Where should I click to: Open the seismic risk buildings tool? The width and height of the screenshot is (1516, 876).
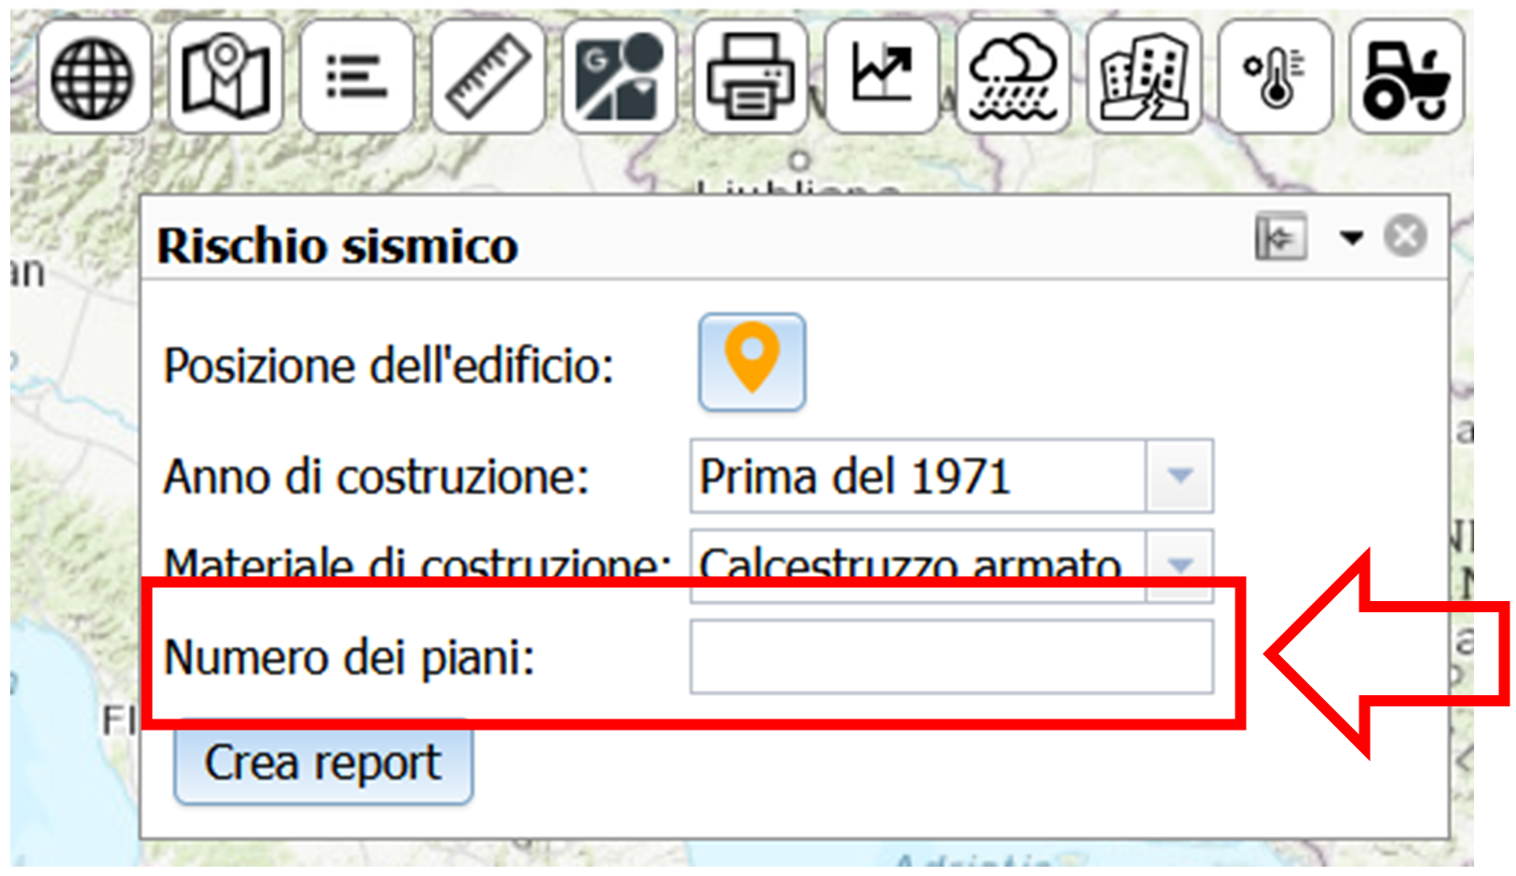pyautogui.click(x=1144, y=76)
